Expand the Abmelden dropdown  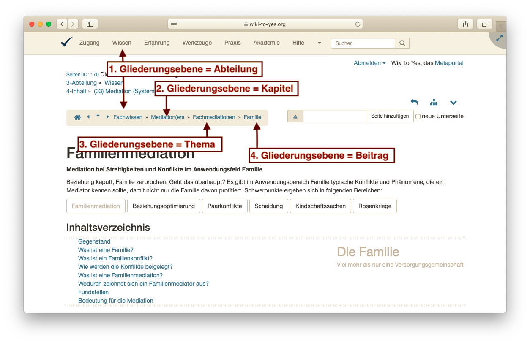369,63
